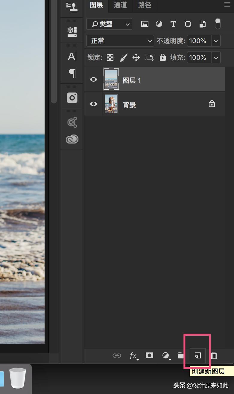Open the 类型 filter dropdown
234x394 pixels.
(109, 24)
